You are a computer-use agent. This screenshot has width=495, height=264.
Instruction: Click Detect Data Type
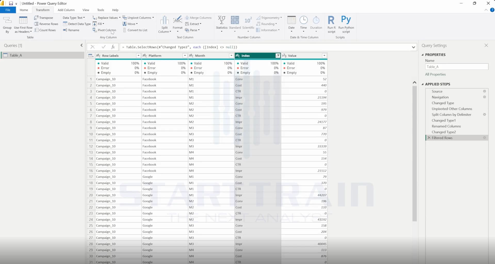[77, 24]
